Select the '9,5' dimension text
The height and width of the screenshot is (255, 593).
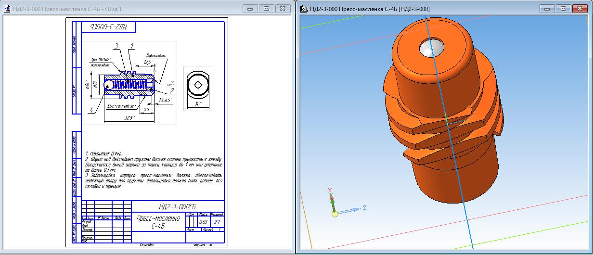[148, 109]
